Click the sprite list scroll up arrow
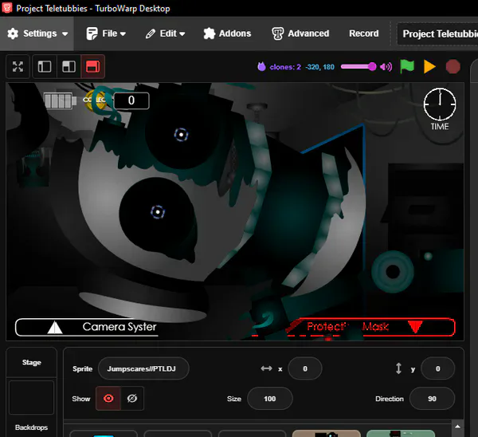478x437 pixels. tap(457, 427)
